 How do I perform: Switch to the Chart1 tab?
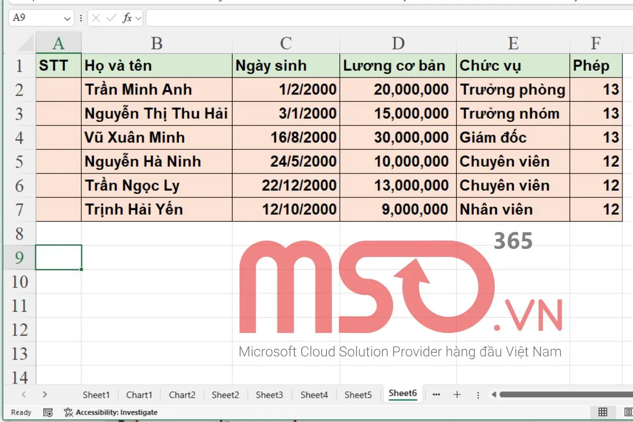pos(139,394)
